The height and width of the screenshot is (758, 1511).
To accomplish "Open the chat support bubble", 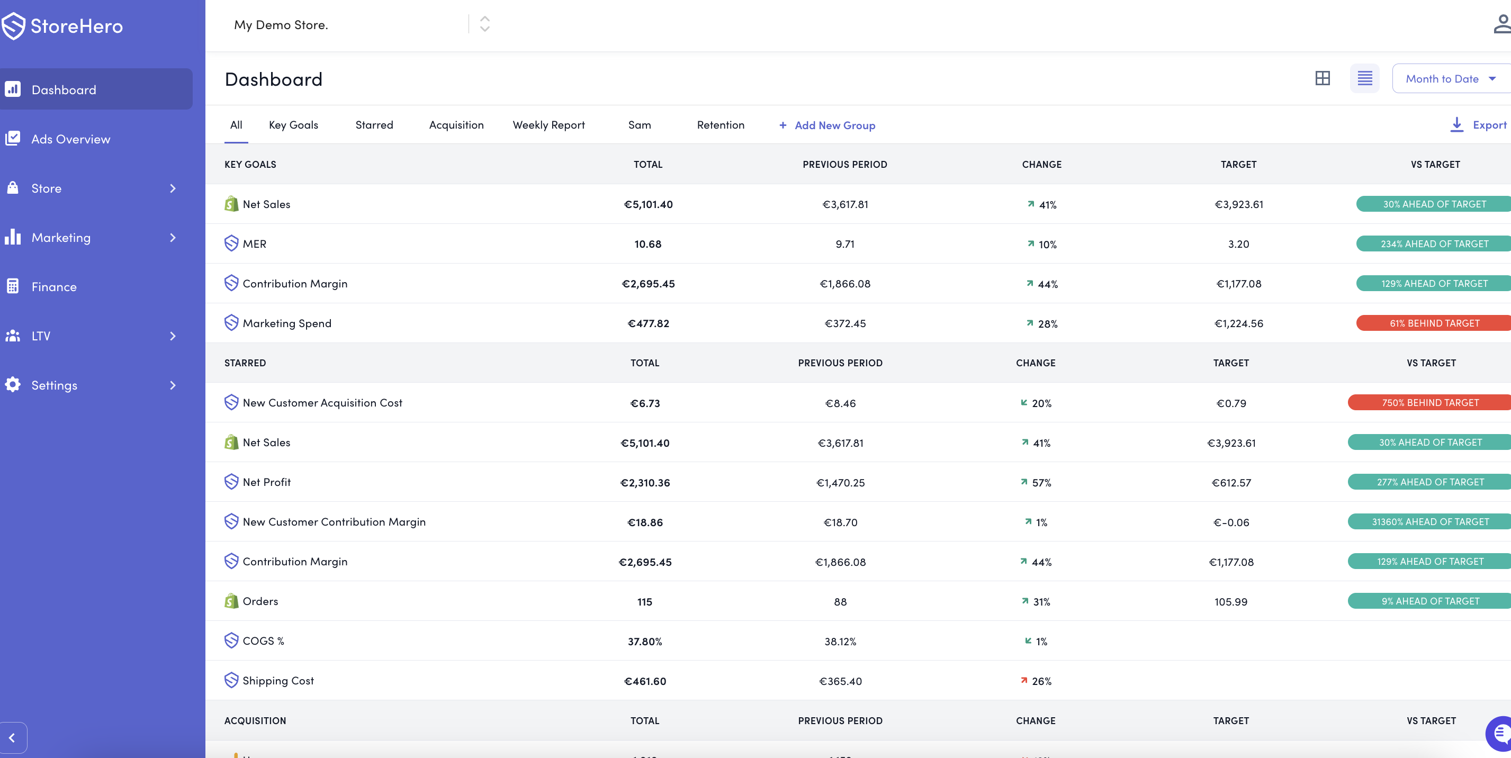I will tap(1499, 734).
